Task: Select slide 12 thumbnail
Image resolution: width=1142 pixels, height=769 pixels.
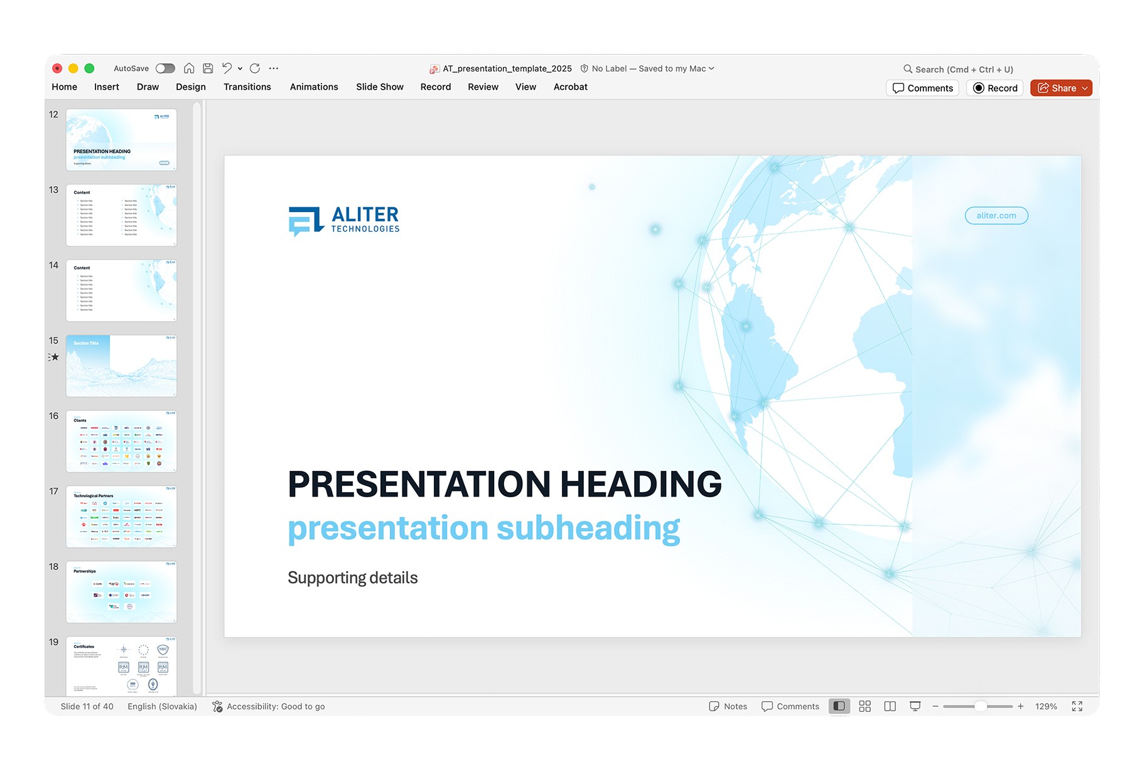Action: [121, 139]
